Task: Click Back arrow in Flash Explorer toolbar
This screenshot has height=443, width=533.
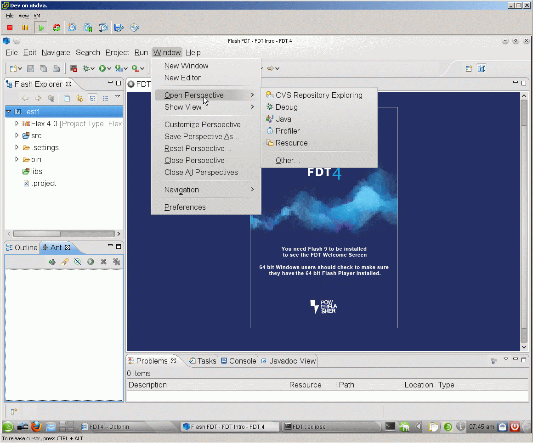Action: point(25,99)
